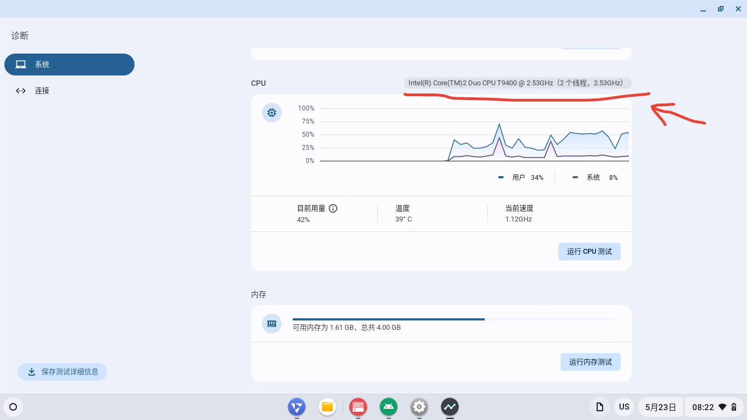Screen dimensions: 747x420
Task: Click the connection arrows icon beside 连接
Action: [21, 91]
